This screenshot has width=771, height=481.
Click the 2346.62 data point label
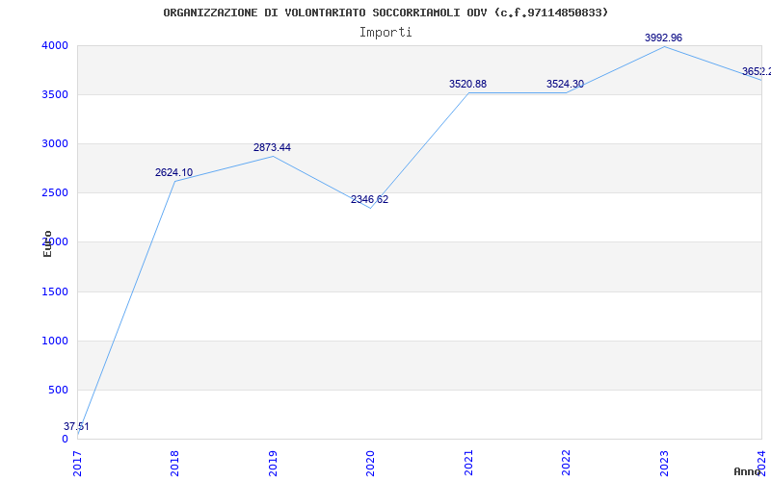[x=369, y=199]
